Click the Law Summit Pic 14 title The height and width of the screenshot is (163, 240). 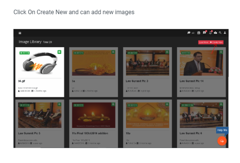pos(192,81)
